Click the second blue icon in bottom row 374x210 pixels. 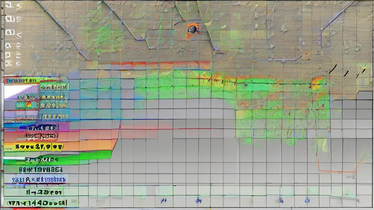(198, 200)
